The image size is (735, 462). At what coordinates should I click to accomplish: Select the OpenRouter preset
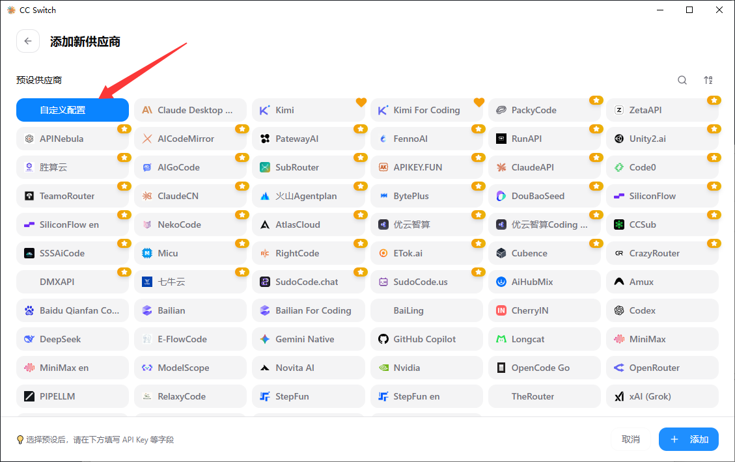[662, 368]
